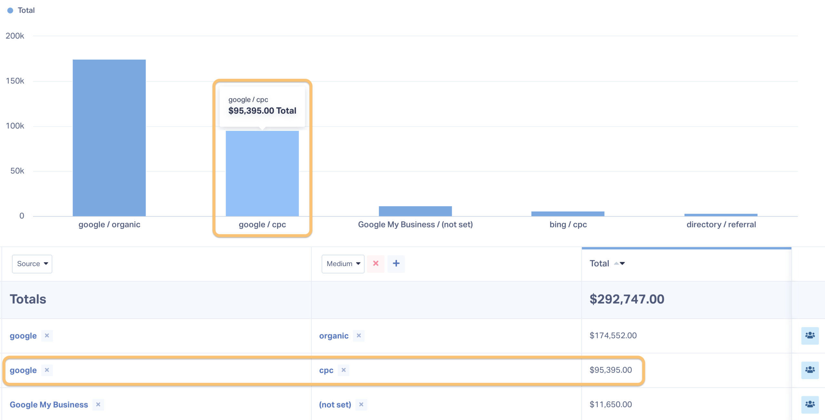Open the Medium dimension dropdown
Screen dimensions: 825x420
(343, 264)
